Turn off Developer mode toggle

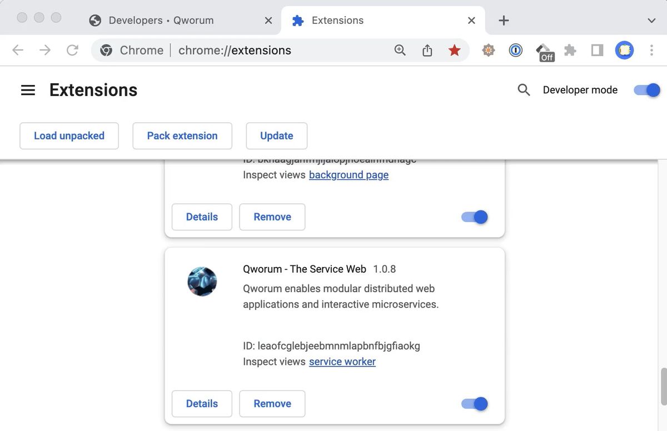647,90
